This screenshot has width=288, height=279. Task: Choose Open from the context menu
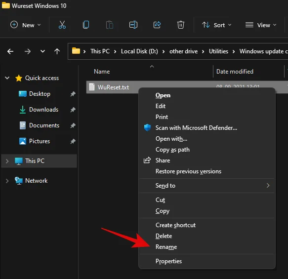click(x=206, y=95)
